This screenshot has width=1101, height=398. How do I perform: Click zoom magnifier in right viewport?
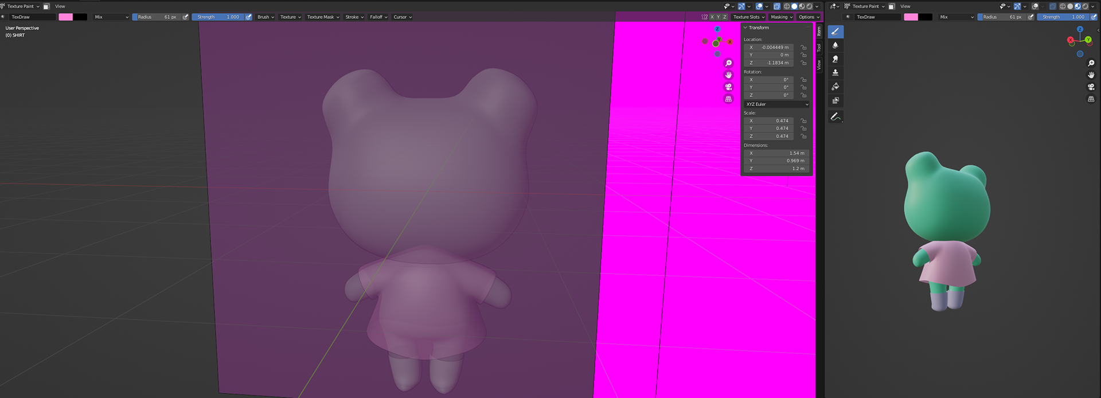(1091, 63)
